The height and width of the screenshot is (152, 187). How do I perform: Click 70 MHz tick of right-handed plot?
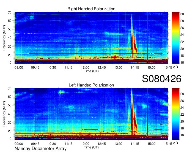(10, 13)
